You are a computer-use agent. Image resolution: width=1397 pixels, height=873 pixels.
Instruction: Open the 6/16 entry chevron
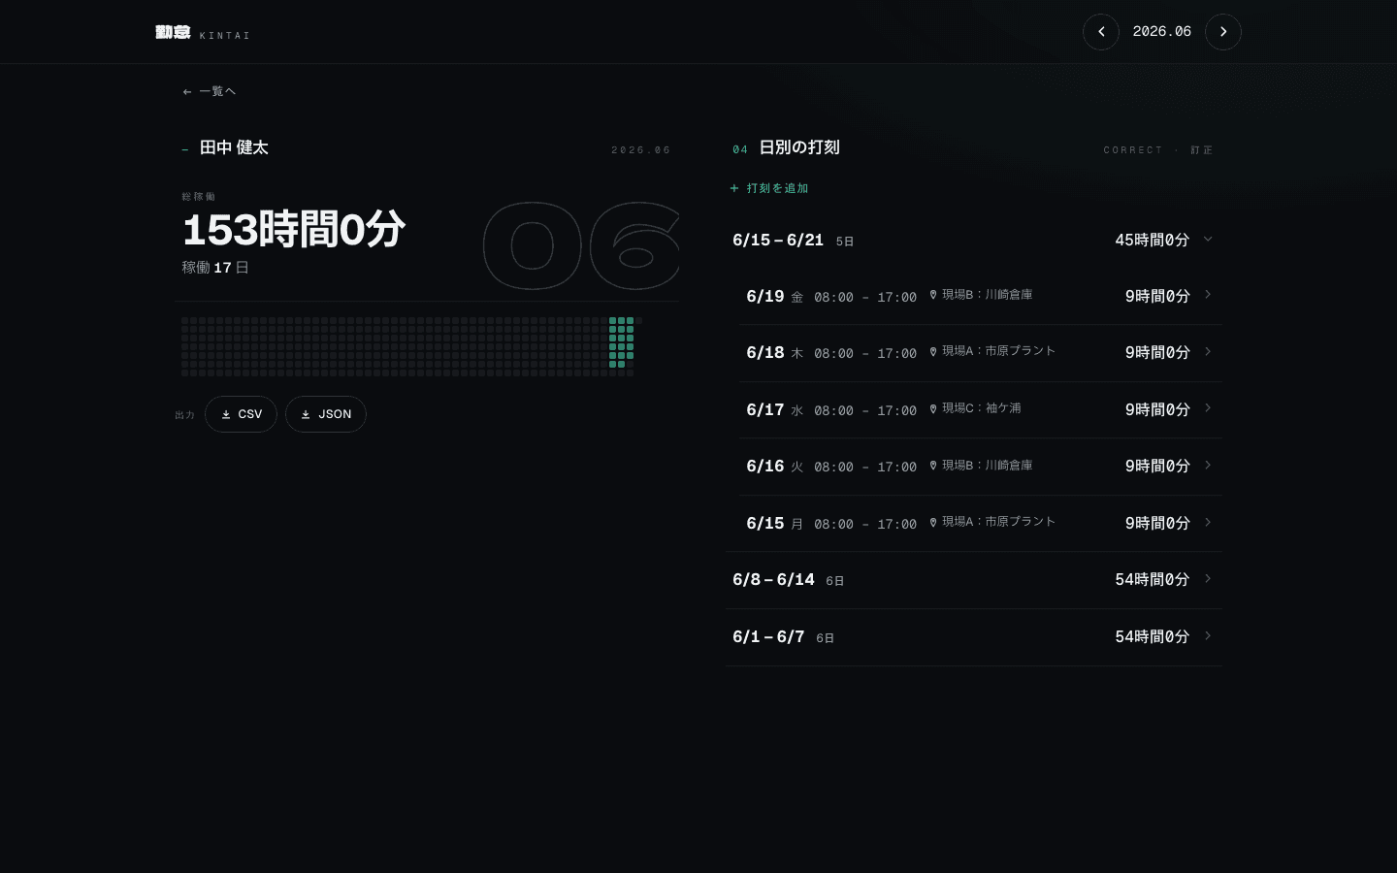[1208, 466]
